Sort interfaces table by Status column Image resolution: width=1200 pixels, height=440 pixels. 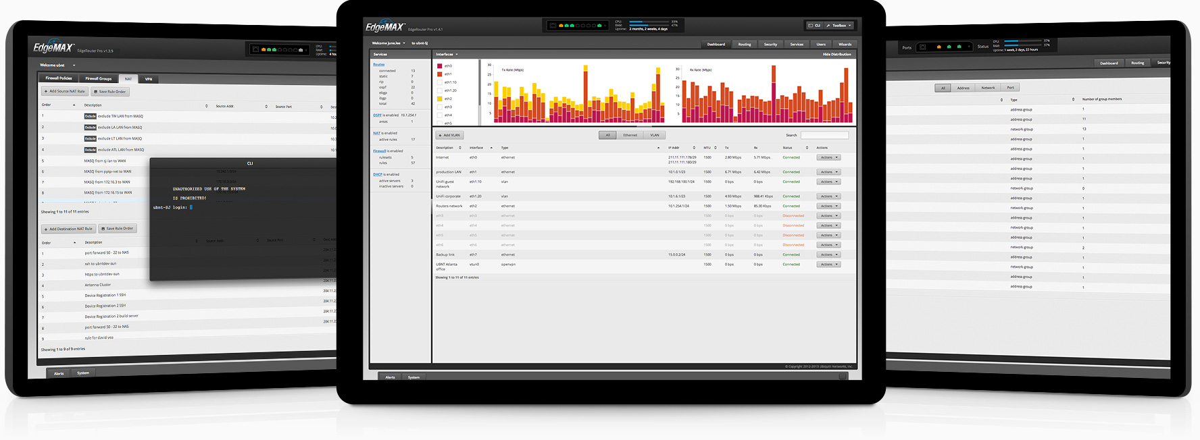[795, 148]
